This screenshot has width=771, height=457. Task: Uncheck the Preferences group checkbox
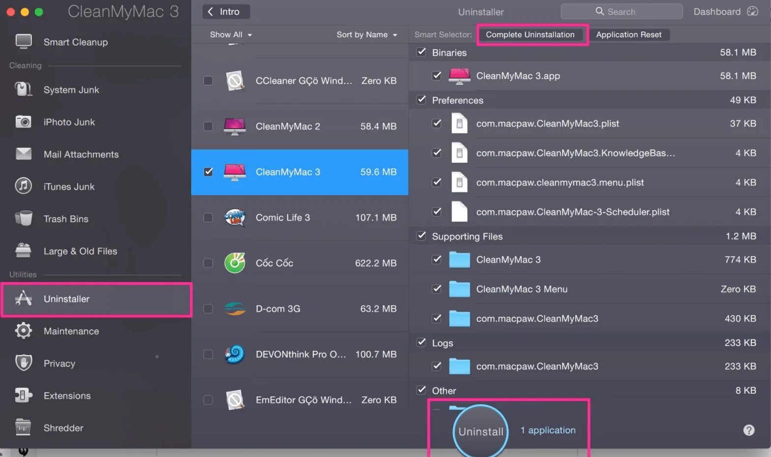pyautogui.click(x=421, y=100)
